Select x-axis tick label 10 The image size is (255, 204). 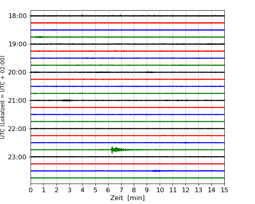coord(160,190)
